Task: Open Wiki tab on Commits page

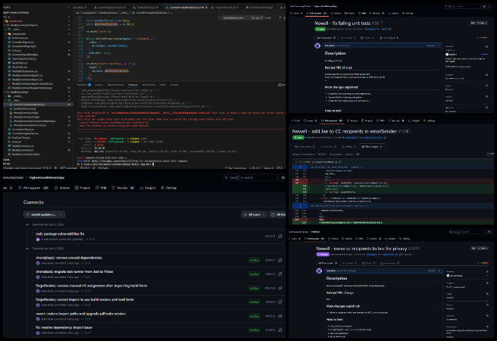Action: pyautogui.click(x=102, y=188)
